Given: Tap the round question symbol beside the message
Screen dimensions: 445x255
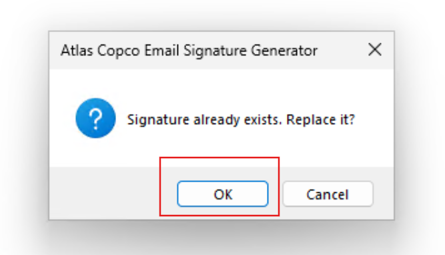Looking at the screenshot, I should [95, 118].
